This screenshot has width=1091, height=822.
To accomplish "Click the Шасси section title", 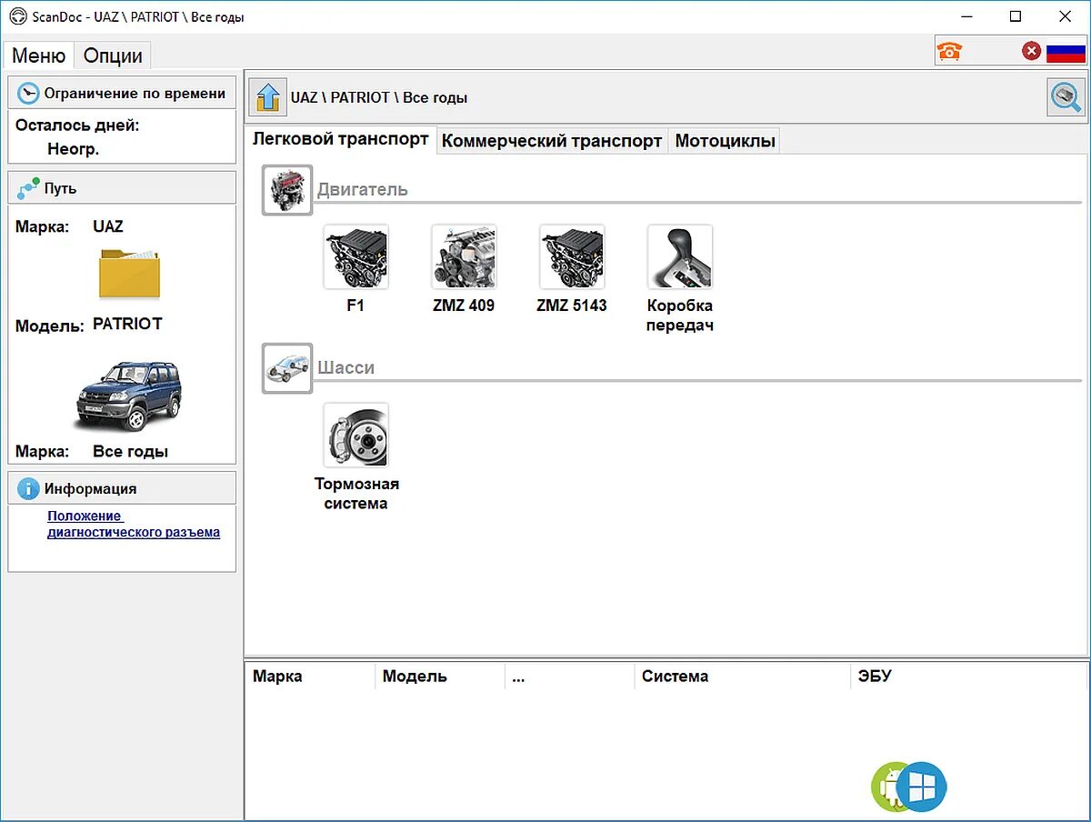I will (x=345, y=368).
